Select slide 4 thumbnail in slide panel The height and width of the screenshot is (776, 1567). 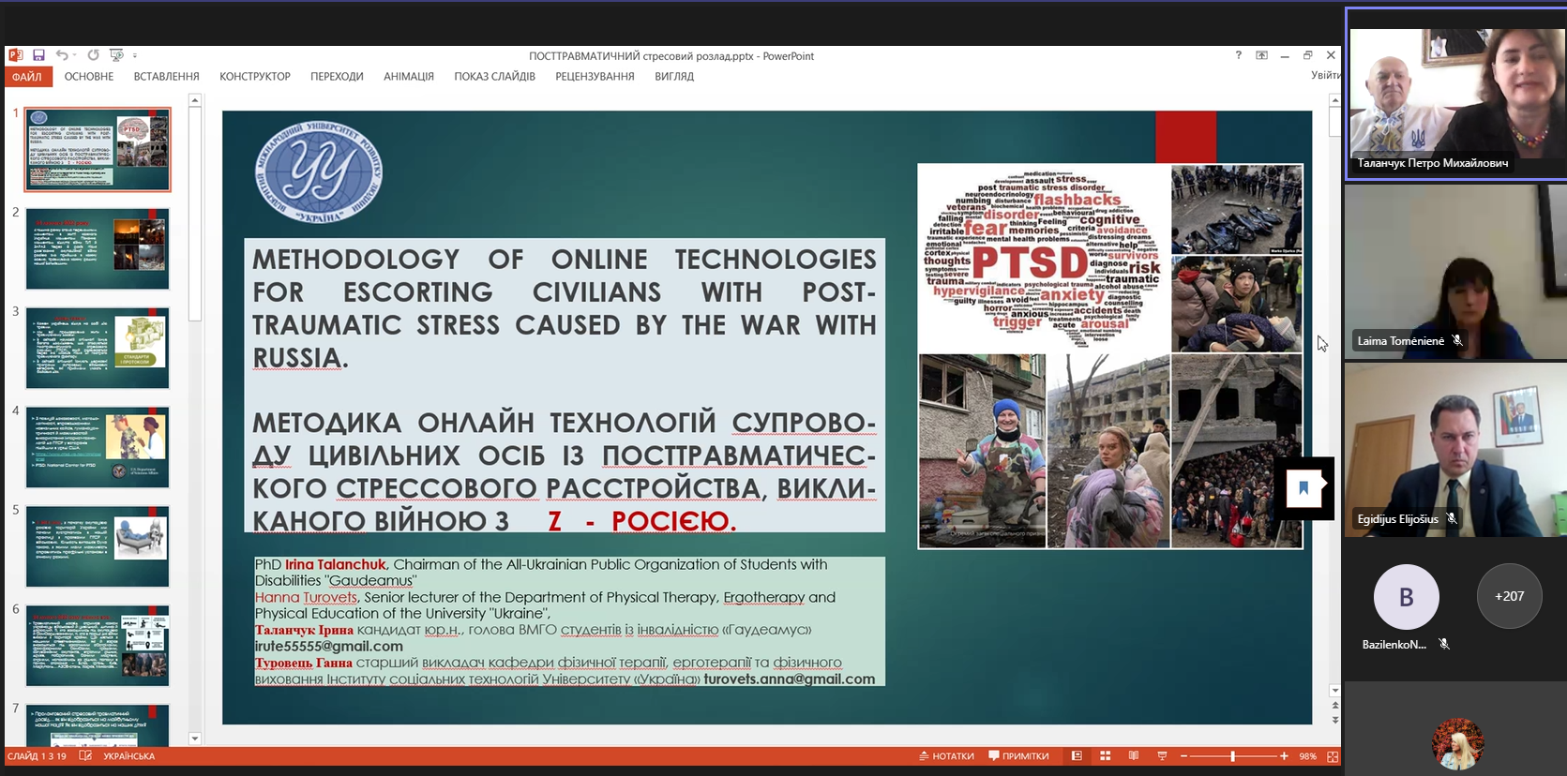[98, 447]
